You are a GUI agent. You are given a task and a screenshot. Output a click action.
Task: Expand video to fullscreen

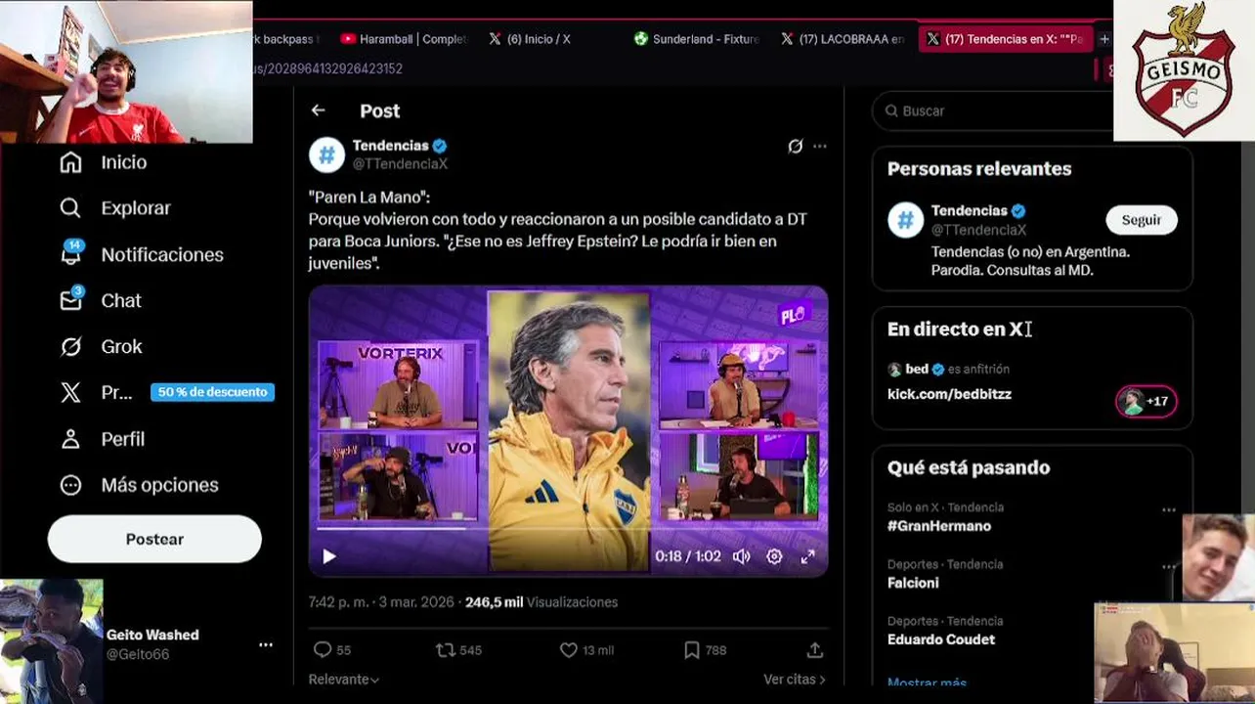807,556
